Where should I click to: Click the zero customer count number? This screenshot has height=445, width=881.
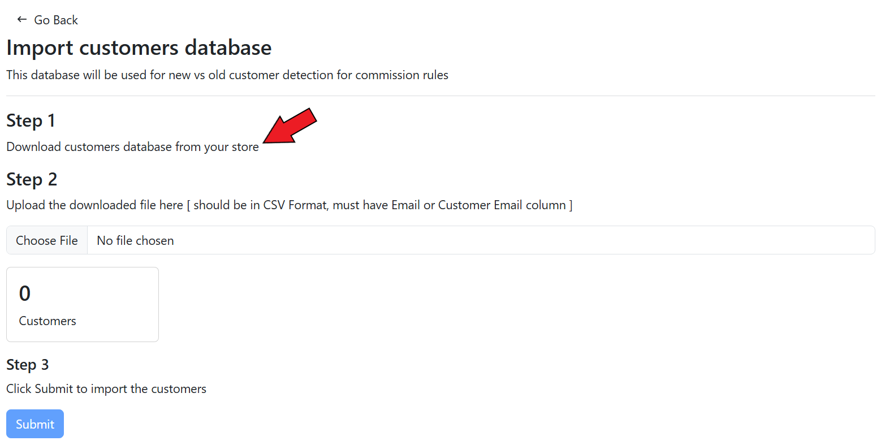pos(25,293)
